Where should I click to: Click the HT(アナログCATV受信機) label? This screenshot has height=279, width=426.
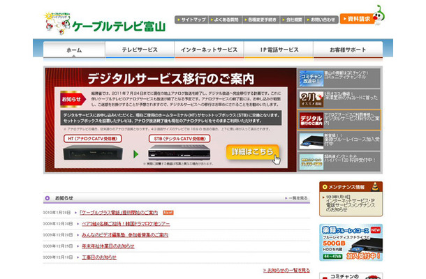(x=93, y=139)
